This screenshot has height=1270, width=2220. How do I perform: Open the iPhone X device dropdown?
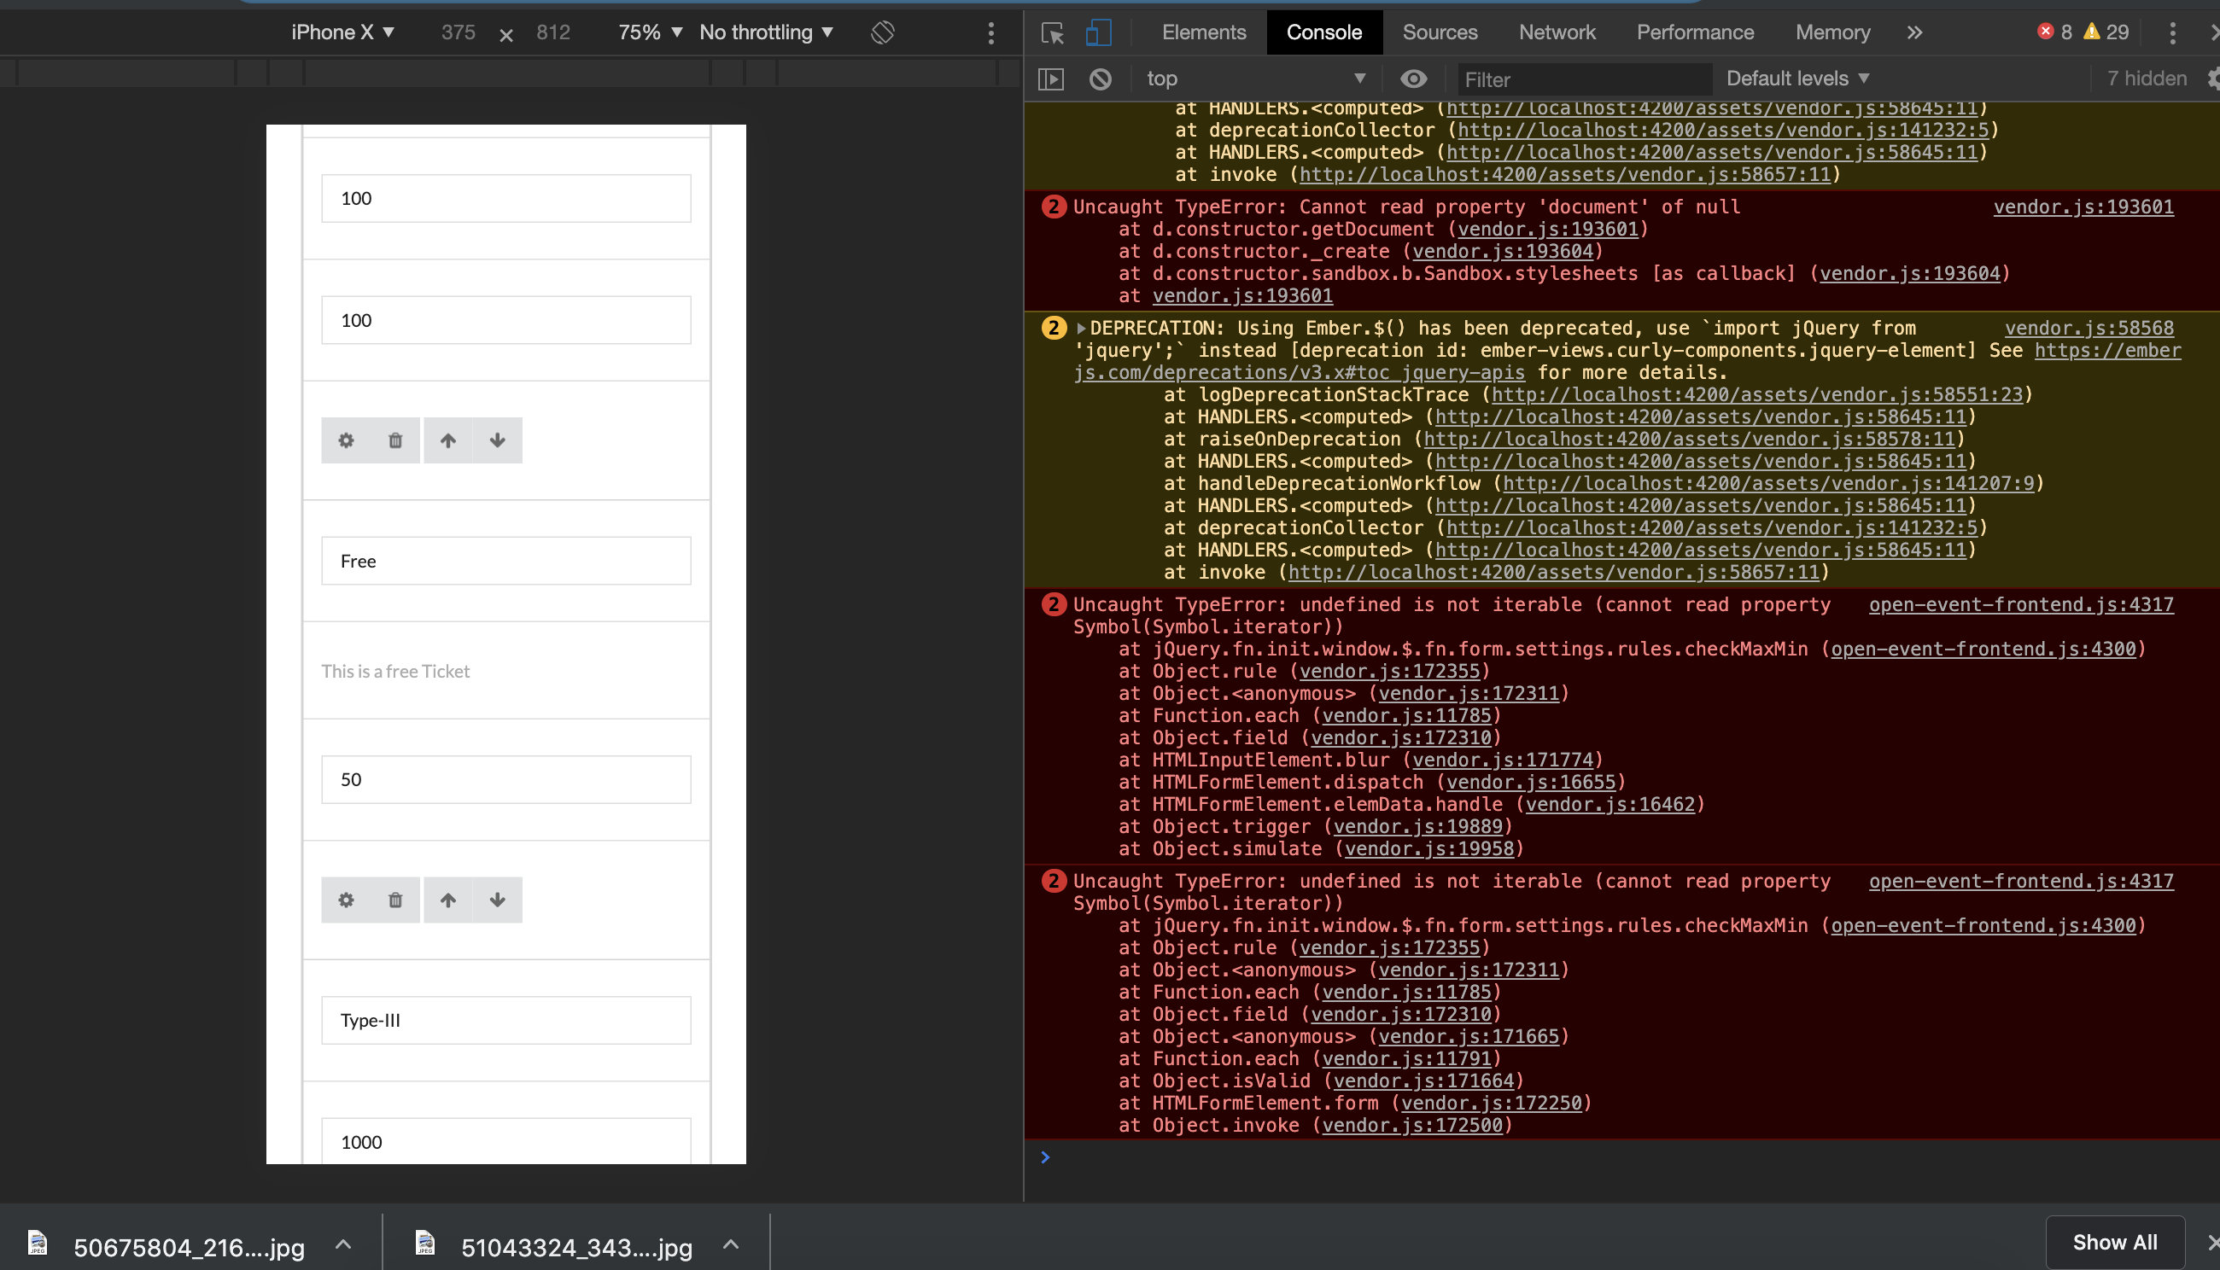342,32
